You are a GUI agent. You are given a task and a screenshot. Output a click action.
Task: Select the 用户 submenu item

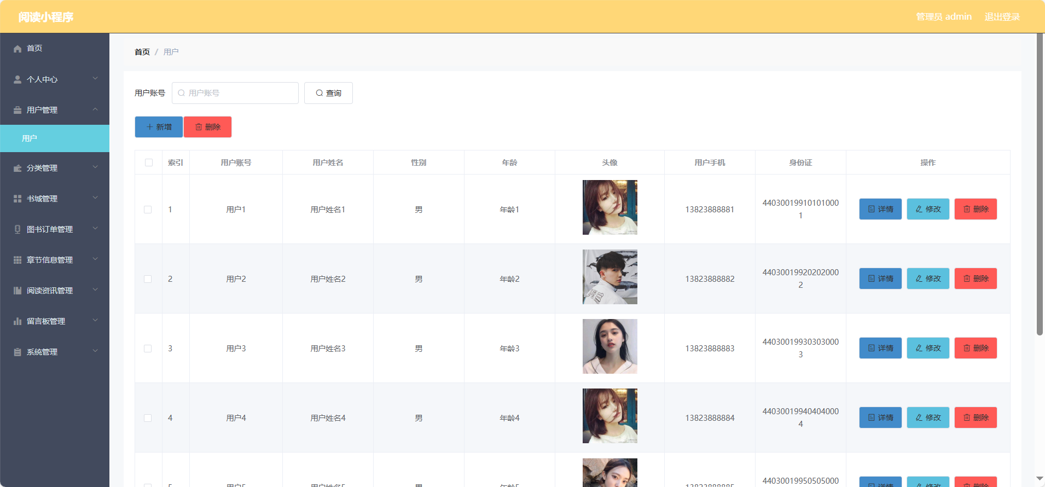pos(55,138)
